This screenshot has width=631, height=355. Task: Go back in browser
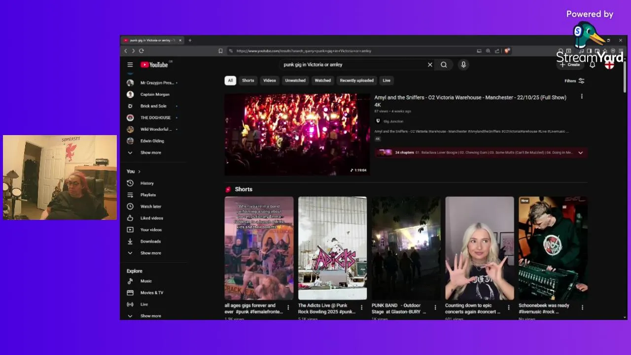point(126,51)
